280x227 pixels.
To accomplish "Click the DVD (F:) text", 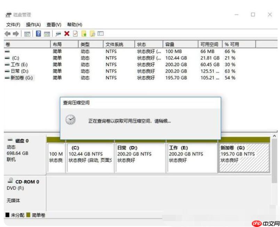I will pos(15,188).
